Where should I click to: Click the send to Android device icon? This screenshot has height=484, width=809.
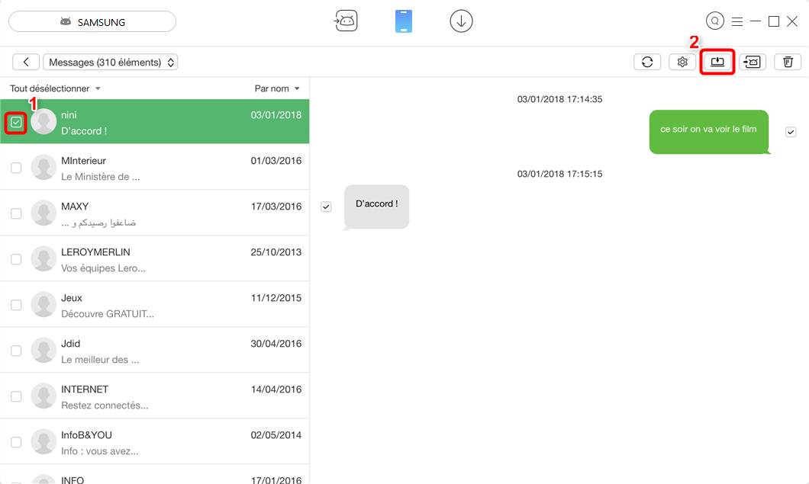[x=753, y=63]
